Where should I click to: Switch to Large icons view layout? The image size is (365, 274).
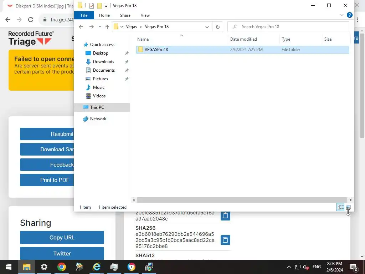click(x=348, y=207)
